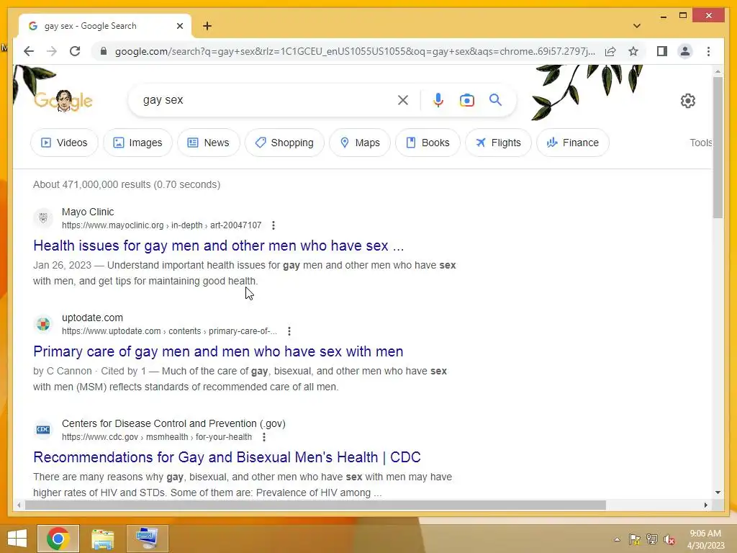Click the results count text
The image size is (737, 553).
127,184
